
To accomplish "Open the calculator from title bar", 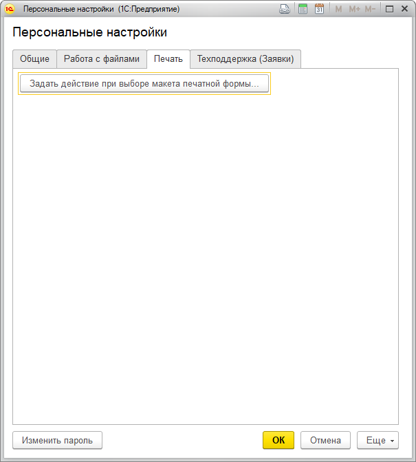I will (303, 9).
